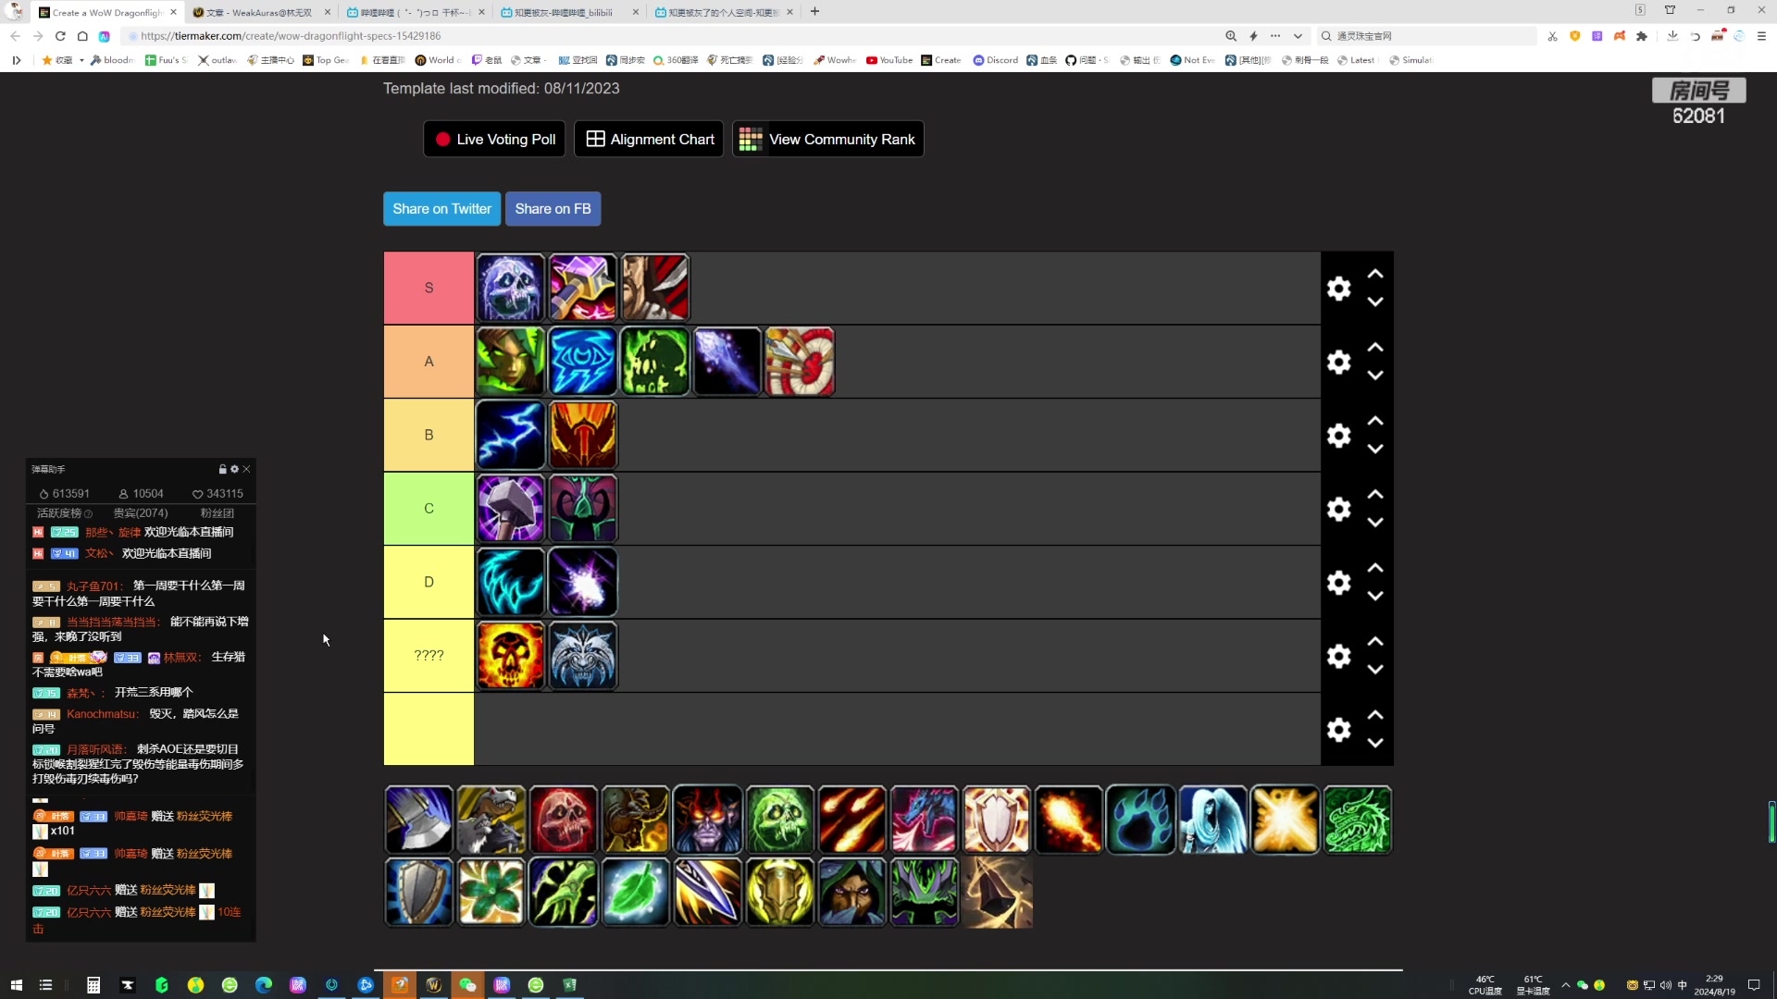Select the blue lightning bolt icon in B tier
The image size is (1777, 999).
point(511,435)
